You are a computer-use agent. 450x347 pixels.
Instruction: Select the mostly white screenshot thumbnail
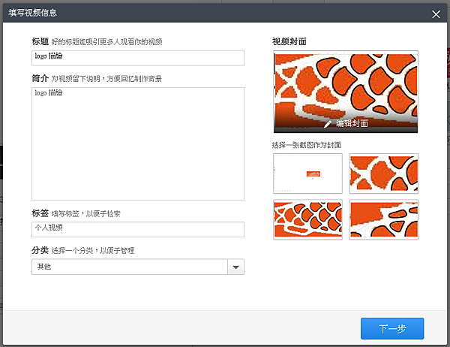pyautogui.click(x=307, y=173)
